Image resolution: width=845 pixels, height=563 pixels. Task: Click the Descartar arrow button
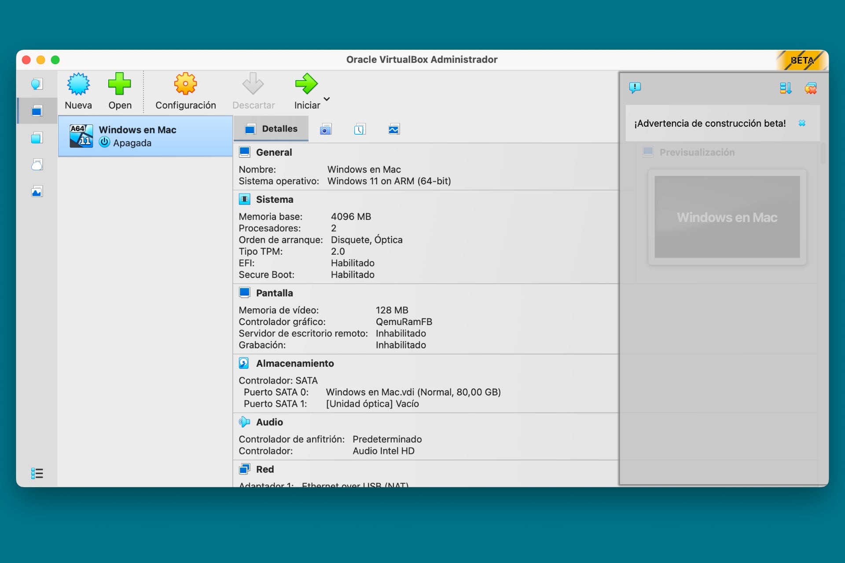(x=253, y=91)
